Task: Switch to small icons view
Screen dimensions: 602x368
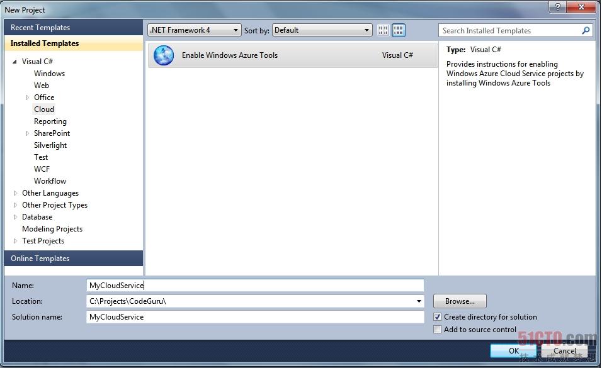Action: (x=383, y=30)
